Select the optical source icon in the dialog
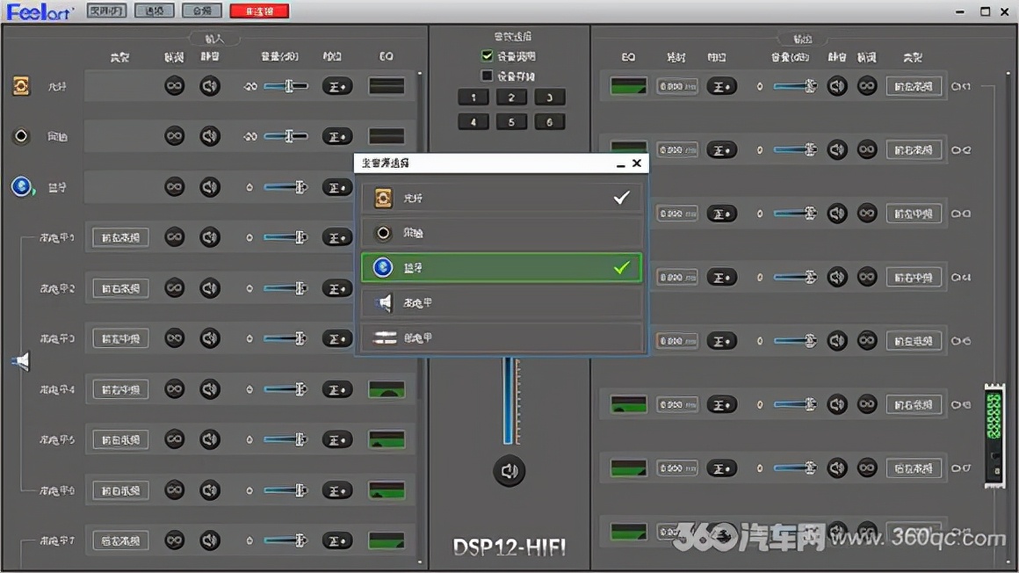Screen dimensions: 1019x573 click(x=382, y=197)
